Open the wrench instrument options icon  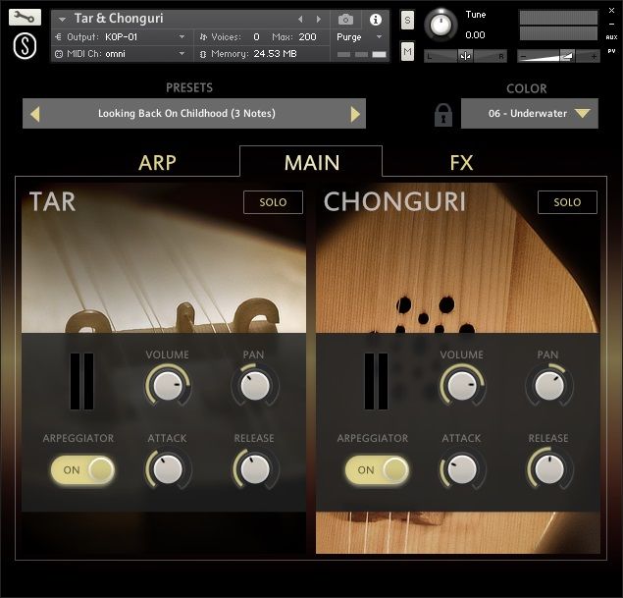point(25,17)
